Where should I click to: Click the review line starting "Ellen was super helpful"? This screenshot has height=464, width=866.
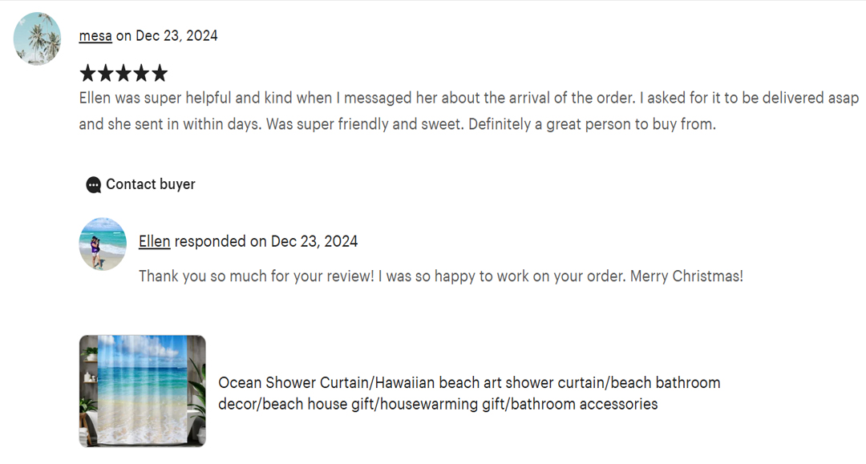click(468, 99)
